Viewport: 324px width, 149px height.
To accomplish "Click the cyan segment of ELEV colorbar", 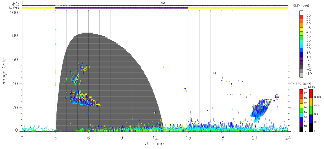I will [301, 47].
